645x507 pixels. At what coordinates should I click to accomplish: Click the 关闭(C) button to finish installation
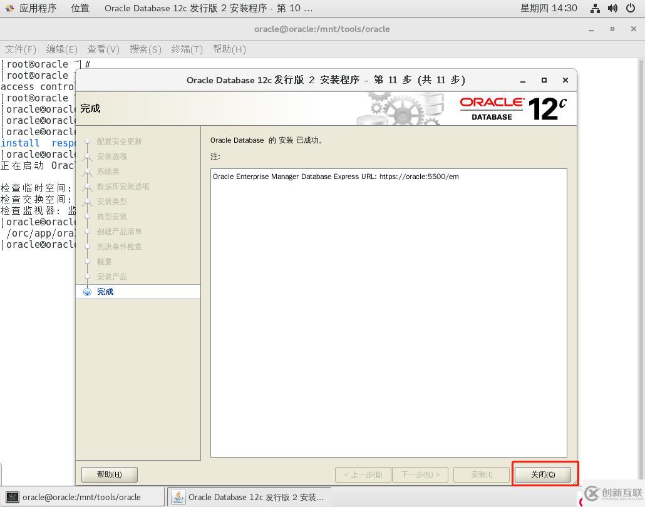542,474
